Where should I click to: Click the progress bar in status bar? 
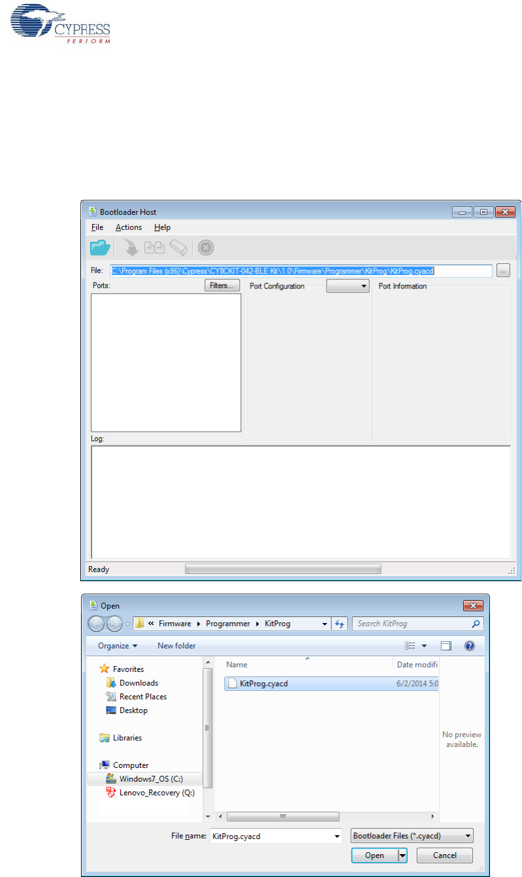click(x=283, y=569)
